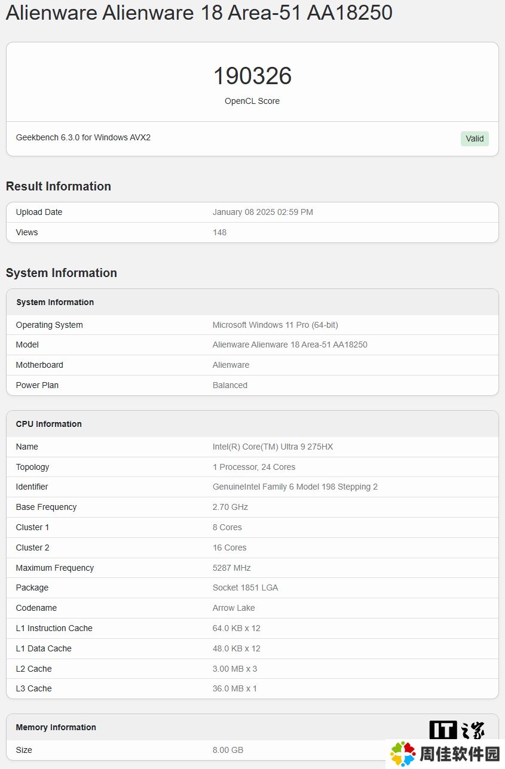The width and height of the screenshot is (505, 769).
Task: Click the Socket 1851 LGA package value
Action: click(x=245, y=587)
